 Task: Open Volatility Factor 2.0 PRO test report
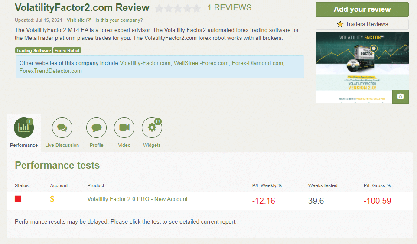[x=137, y=199]
